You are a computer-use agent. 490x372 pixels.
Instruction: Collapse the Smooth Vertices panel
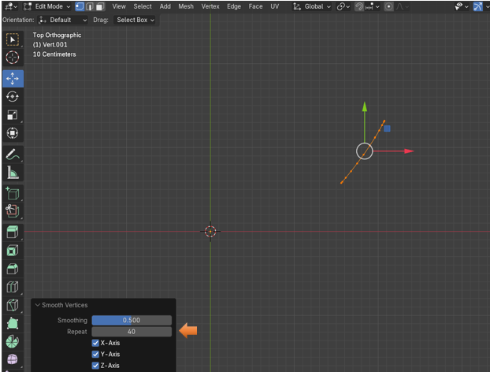click(37, 305)
